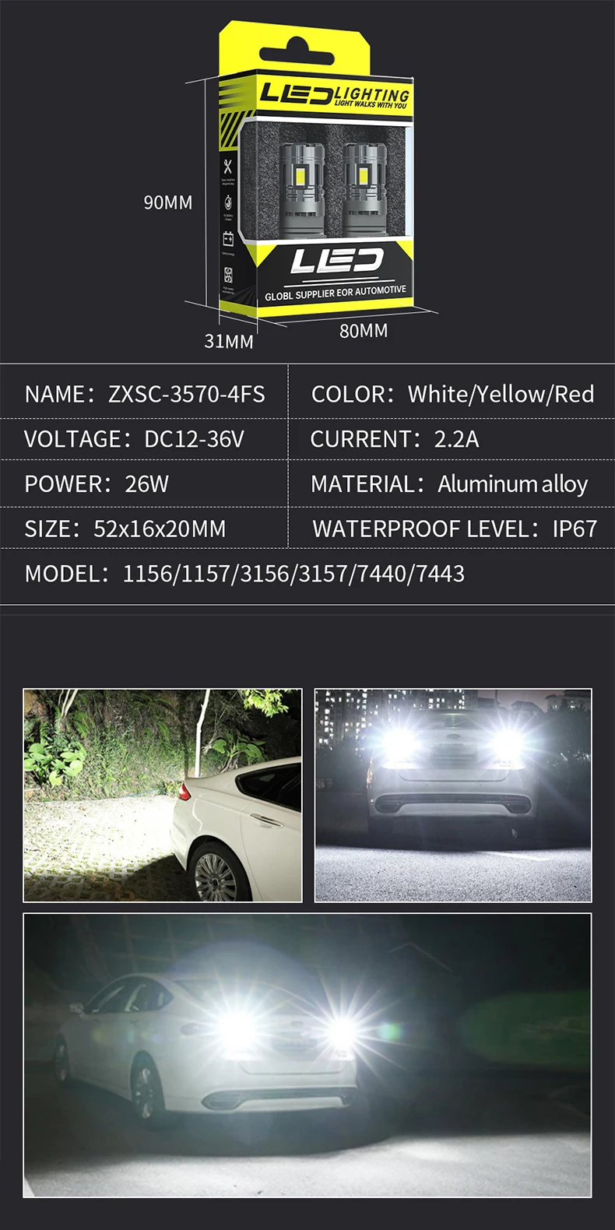Click the MODEL 1156/1157/3156 row

point(307,574)
